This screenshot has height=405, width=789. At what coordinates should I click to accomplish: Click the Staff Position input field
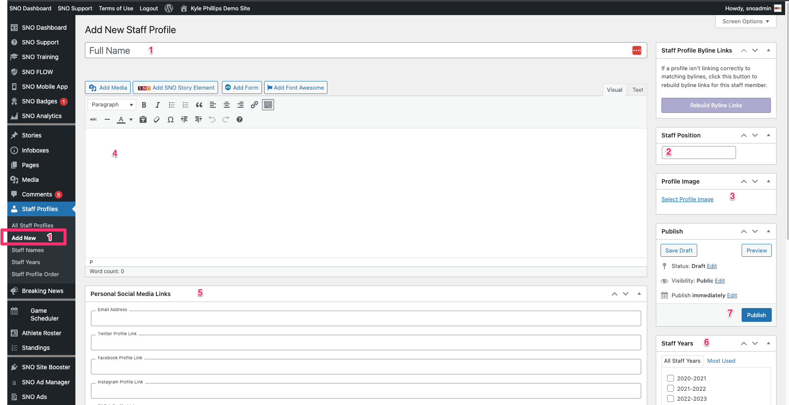(x=699, y=153)
